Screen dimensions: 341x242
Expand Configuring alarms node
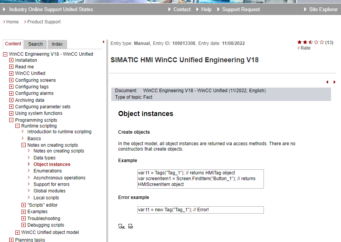11,93
